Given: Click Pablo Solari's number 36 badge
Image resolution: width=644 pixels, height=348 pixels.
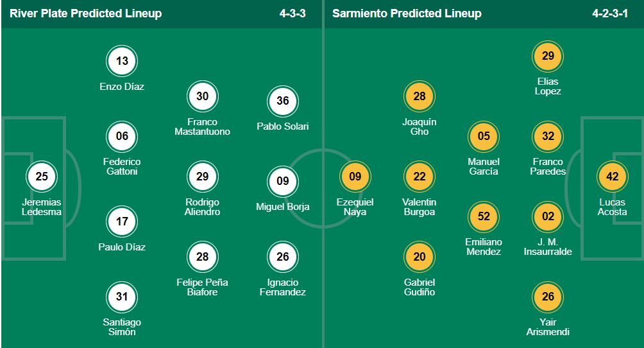Looking at the screenshot, I should (283, 101).
